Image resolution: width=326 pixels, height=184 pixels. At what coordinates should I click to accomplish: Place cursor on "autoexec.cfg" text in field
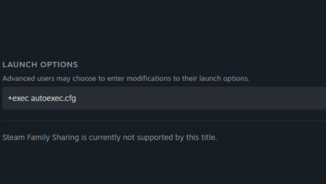click(x=53, y=99)
